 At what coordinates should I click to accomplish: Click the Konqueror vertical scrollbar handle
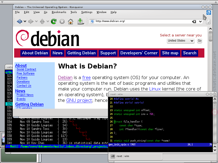(x=210, y=36)
